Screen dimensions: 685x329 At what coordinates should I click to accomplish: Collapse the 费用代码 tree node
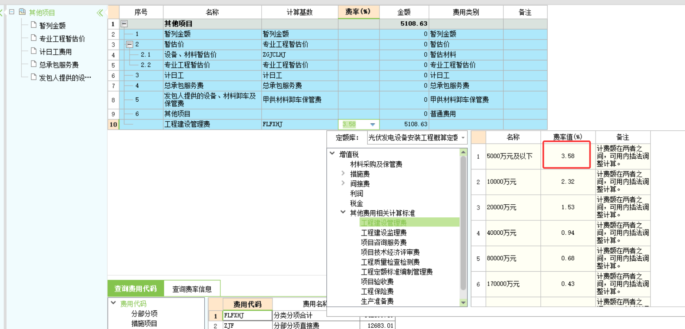click(x=113, y=303)
